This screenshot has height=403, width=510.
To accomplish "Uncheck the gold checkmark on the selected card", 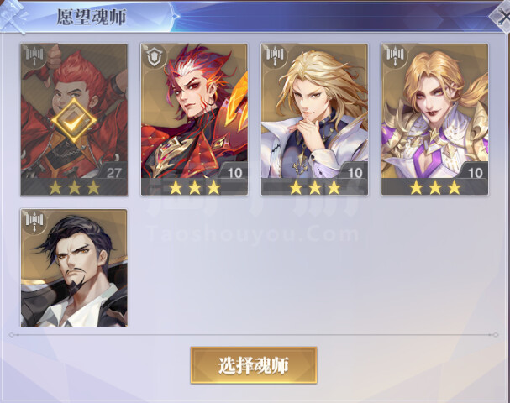I will pos(74,121).
